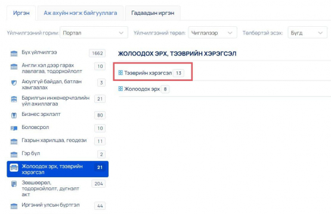Open Барилгын инженерчлэлийн үйл ажиллагаа category
331x214 pixels.
tap(55, 101)
